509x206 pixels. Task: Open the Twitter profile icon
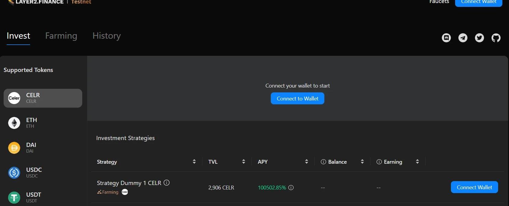[x=479, y=38]
